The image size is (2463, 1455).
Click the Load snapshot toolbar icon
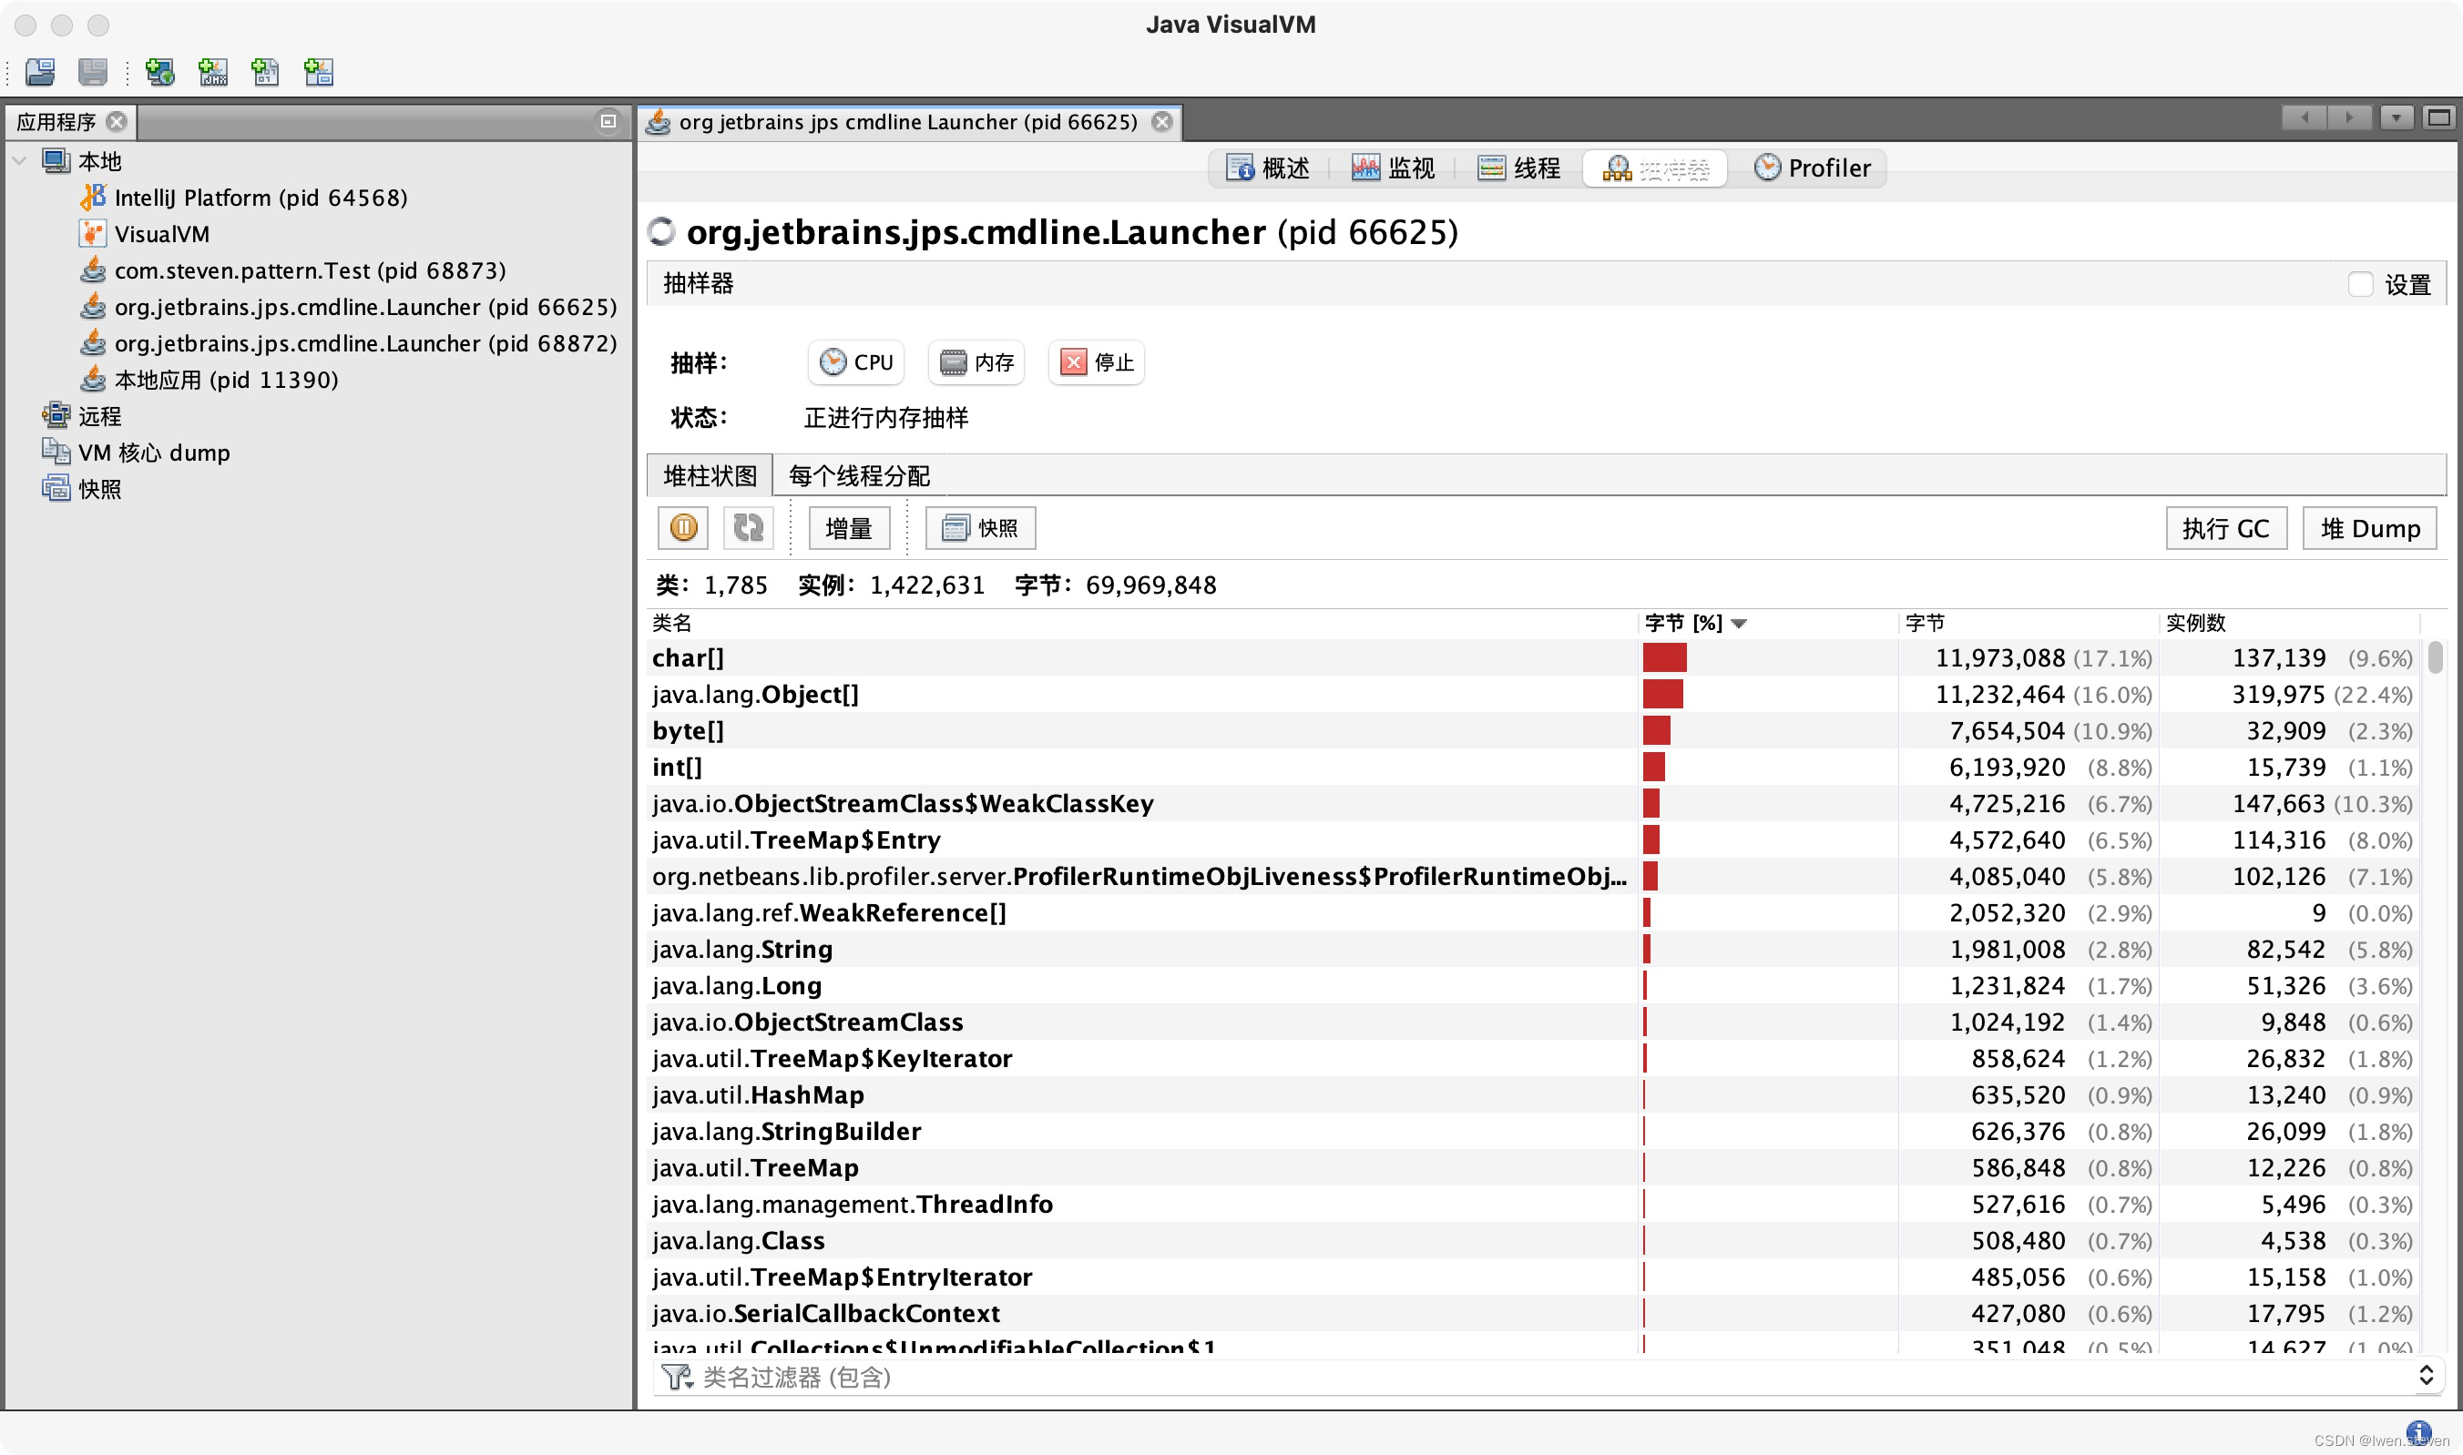click(40, 72)
